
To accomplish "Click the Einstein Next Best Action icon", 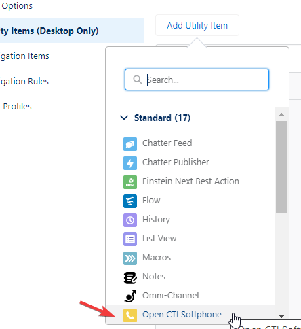I will click(130, 182).
